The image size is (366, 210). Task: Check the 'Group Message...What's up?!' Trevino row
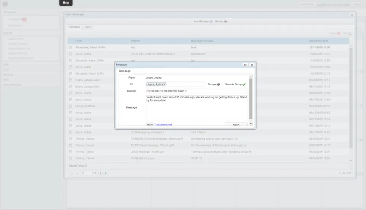[x=71, y=152]
